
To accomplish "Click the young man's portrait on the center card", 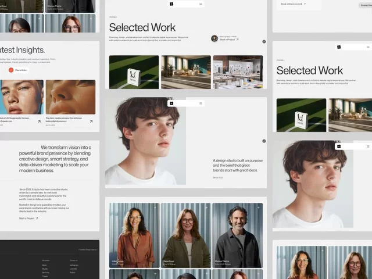I will (x=145, y=141).
